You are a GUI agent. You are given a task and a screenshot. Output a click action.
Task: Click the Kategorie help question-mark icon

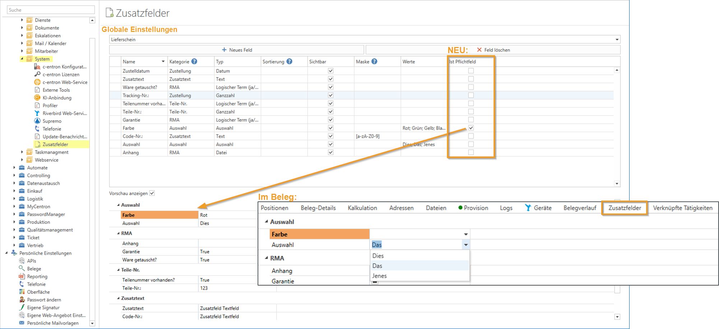click(x=194, y=61)
